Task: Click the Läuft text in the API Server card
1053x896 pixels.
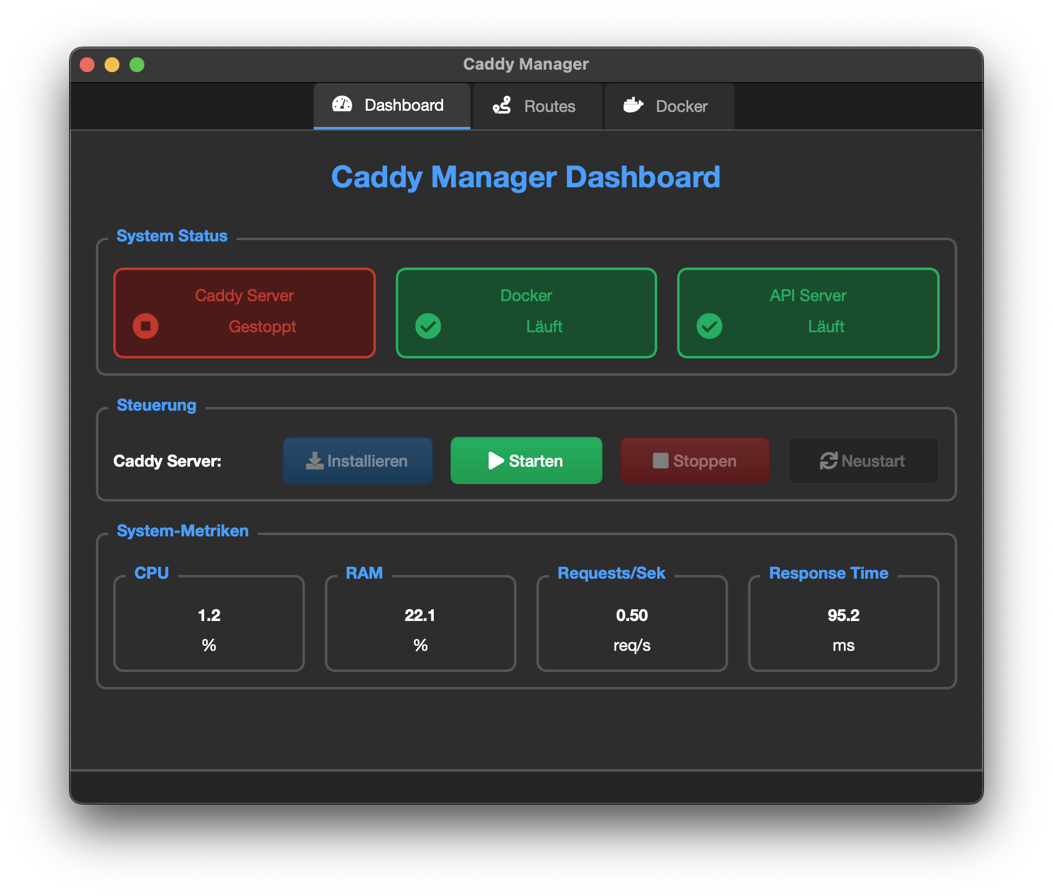Action: [826, 326]
